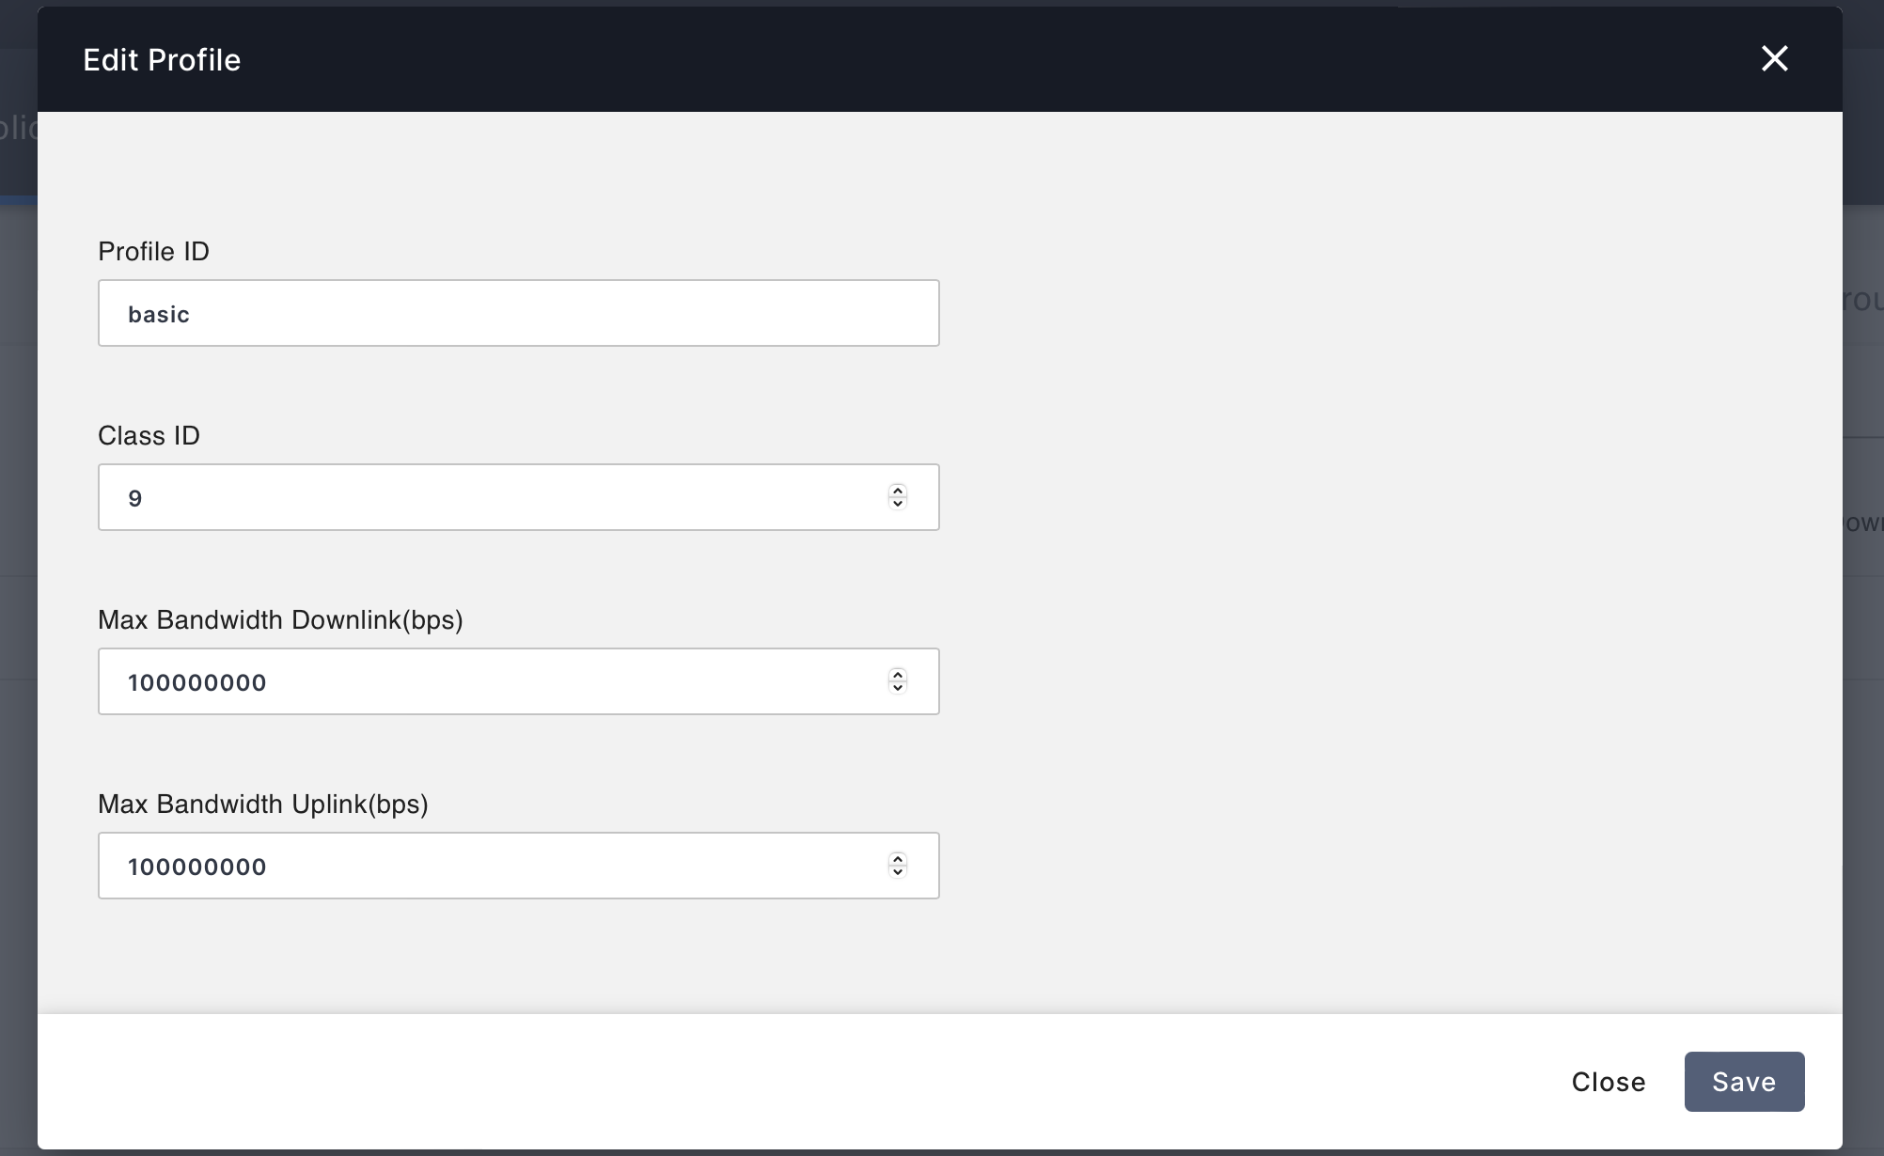Decrement the Max Bandwidth Downlink value
Image resolution: width=1884 pixels, height=1156 pixels.
coord(898,688)
